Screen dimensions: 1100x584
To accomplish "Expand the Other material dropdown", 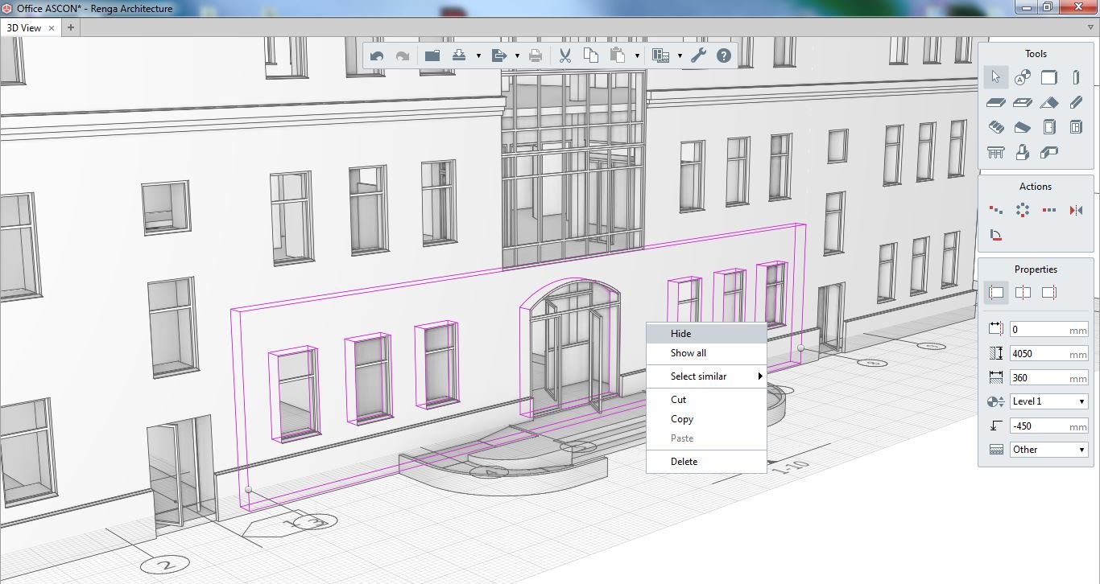I will [x=1048, y=450].
